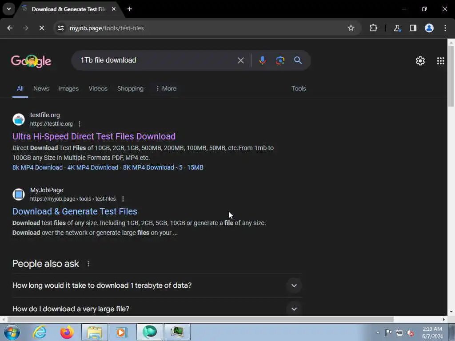This screenshot has height=341, width=455.
Task: Open site information icon in address bar
Action: [60, 28]
